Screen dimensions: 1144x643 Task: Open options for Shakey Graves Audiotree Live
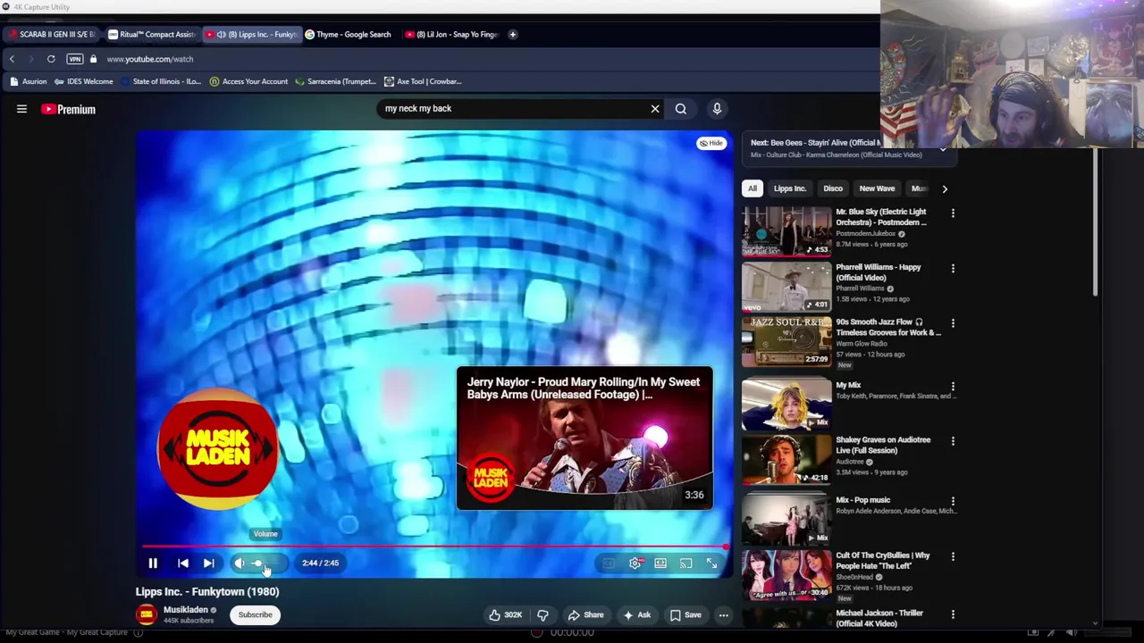[953, 441]
